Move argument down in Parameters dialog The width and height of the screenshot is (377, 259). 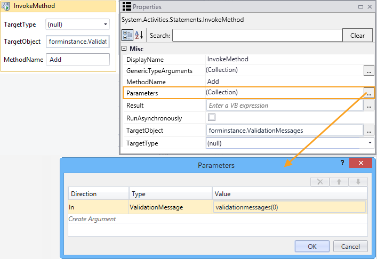point(358,182)
